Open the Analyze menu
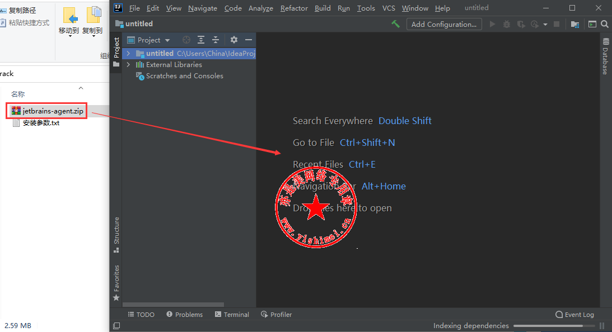The width and height of the screenshot is (612, 332). [x=261, y=8]
